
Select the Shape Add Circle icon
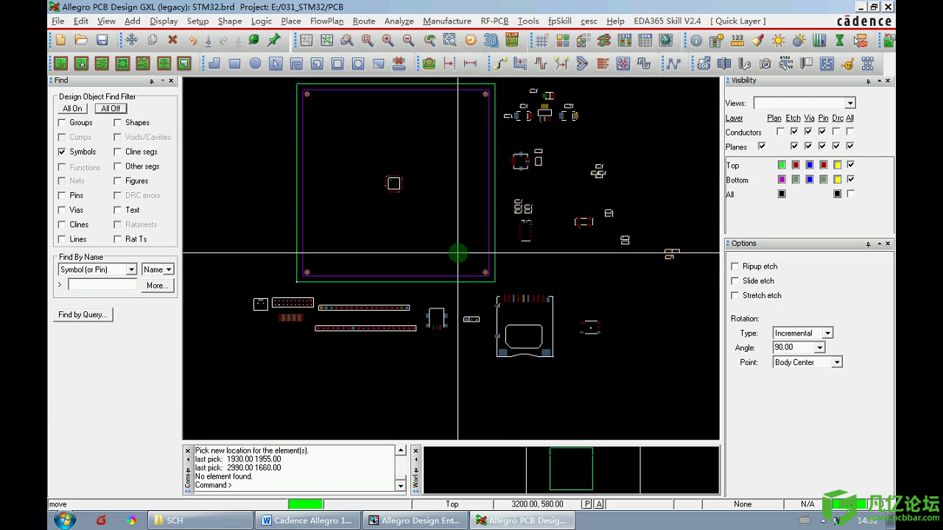pyautogui.click(x=256, y=64)
